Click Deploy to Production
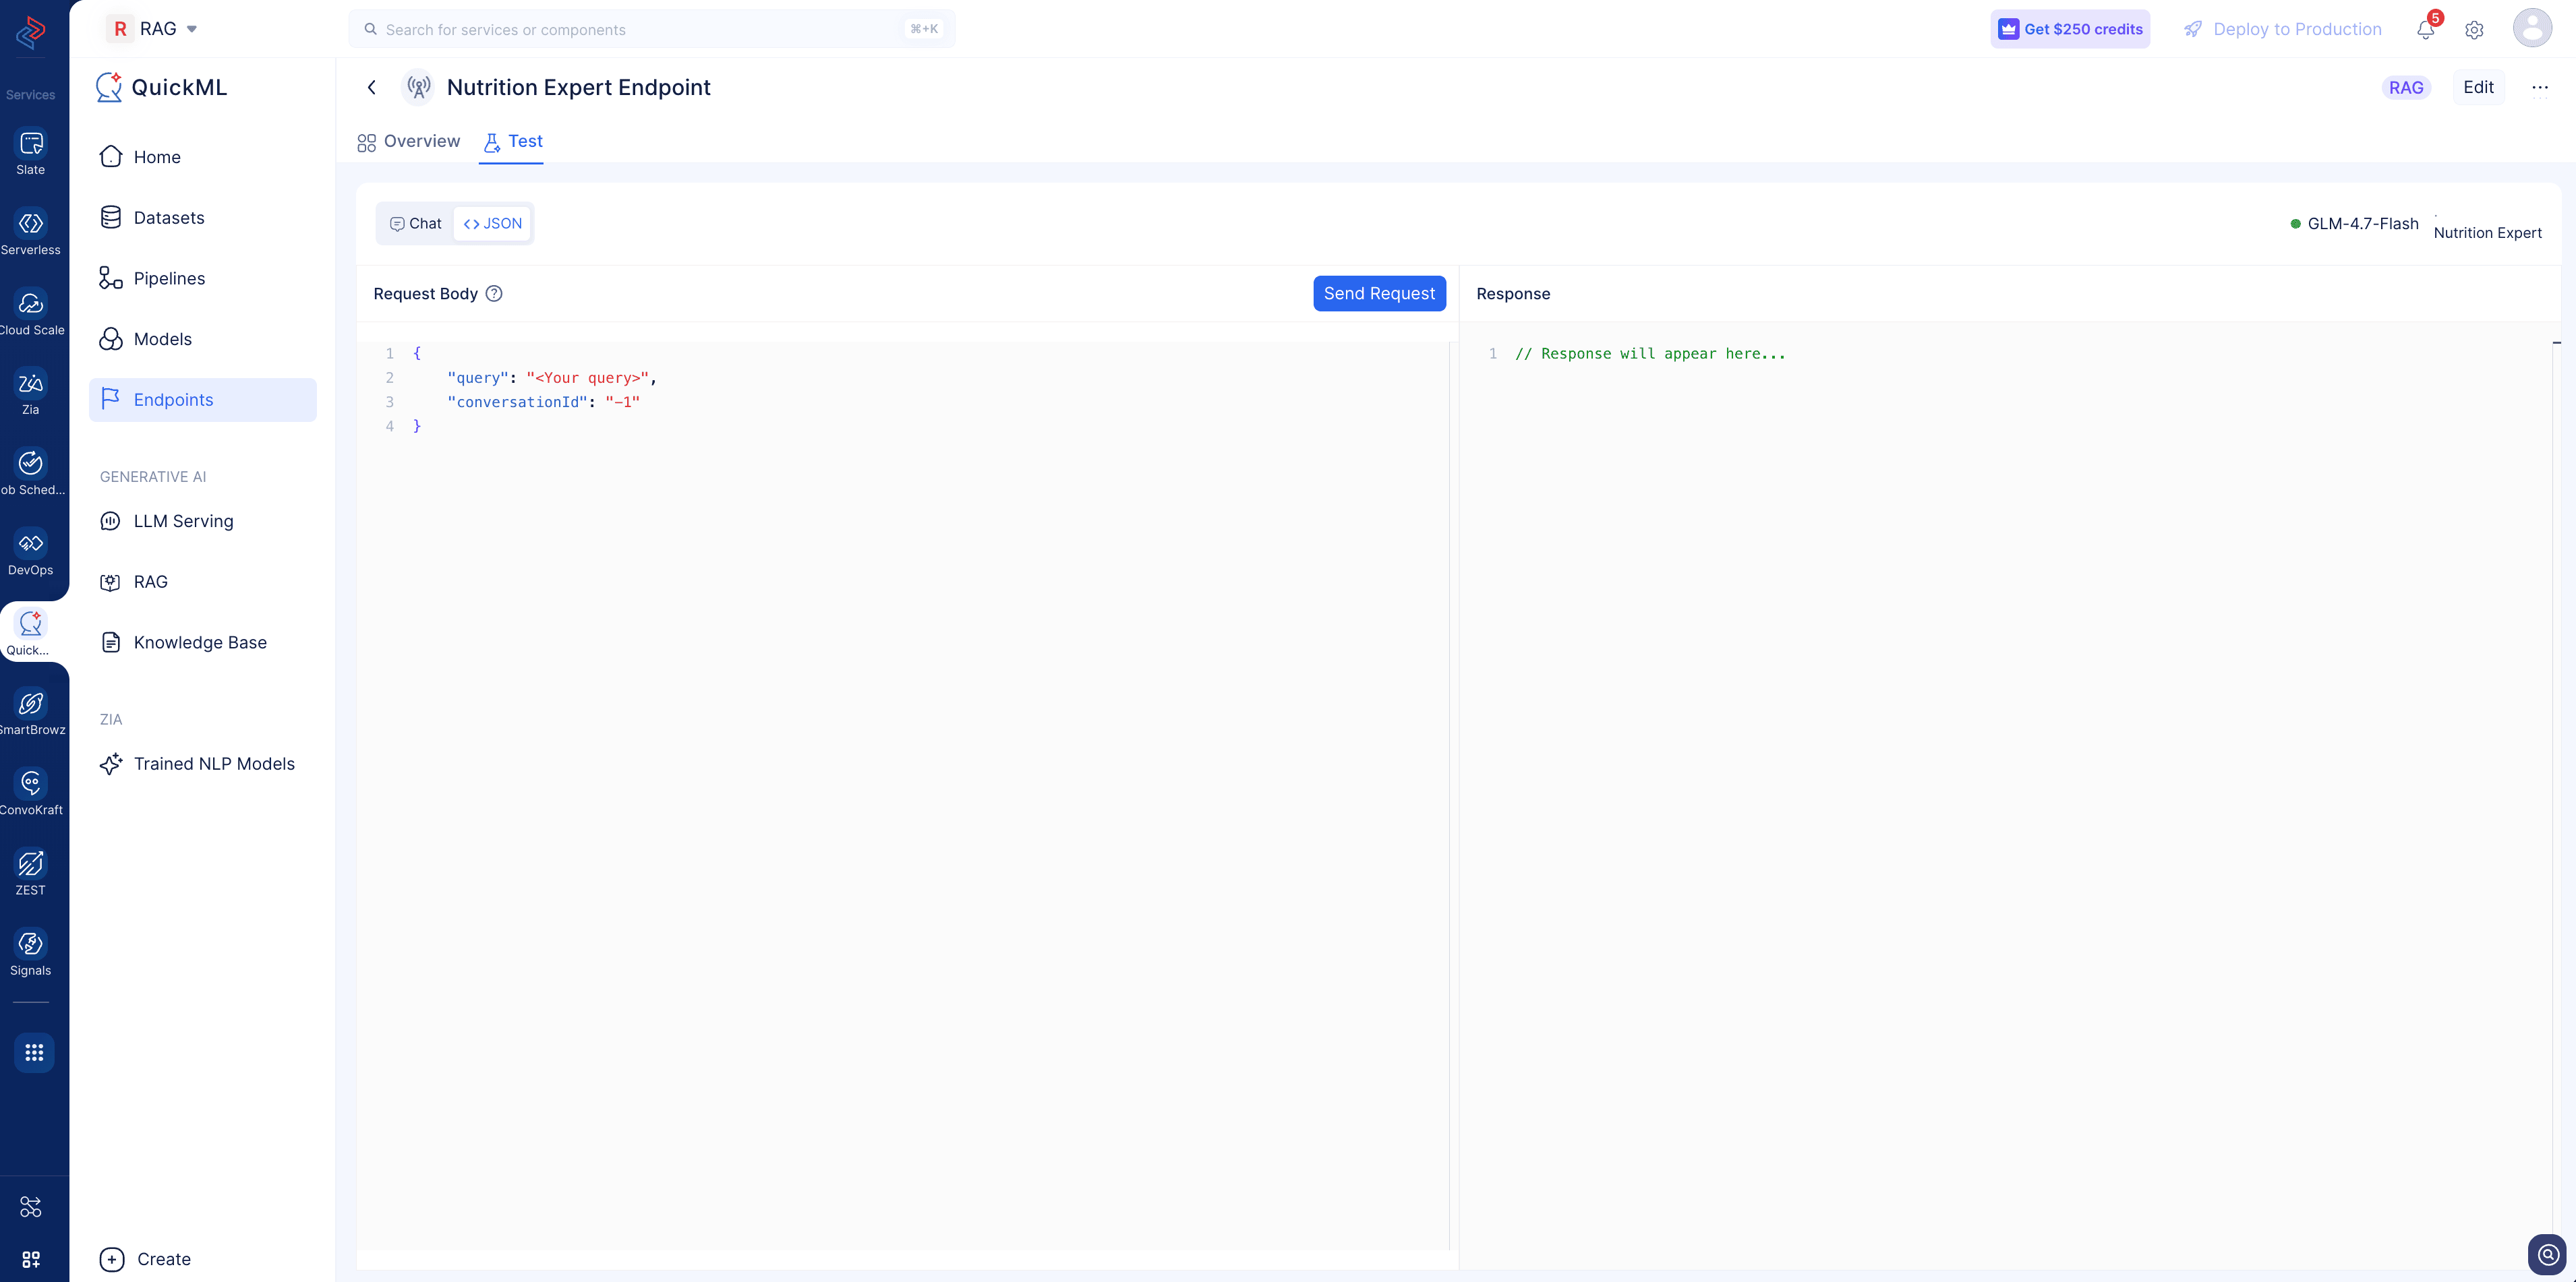 click(2283, 29)
